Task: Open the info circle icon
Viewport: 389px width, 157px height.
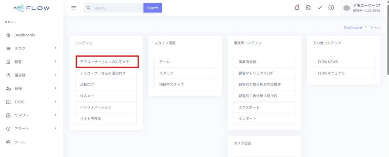Action: tap(331, 8)
